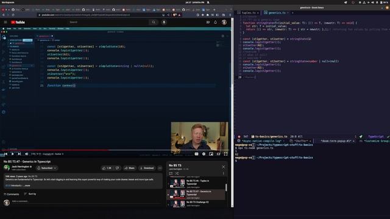The width and height of the screenshot is (390, 219).
Task: Open the Sort by comments dropdown
Action: (x=30, y=194)
